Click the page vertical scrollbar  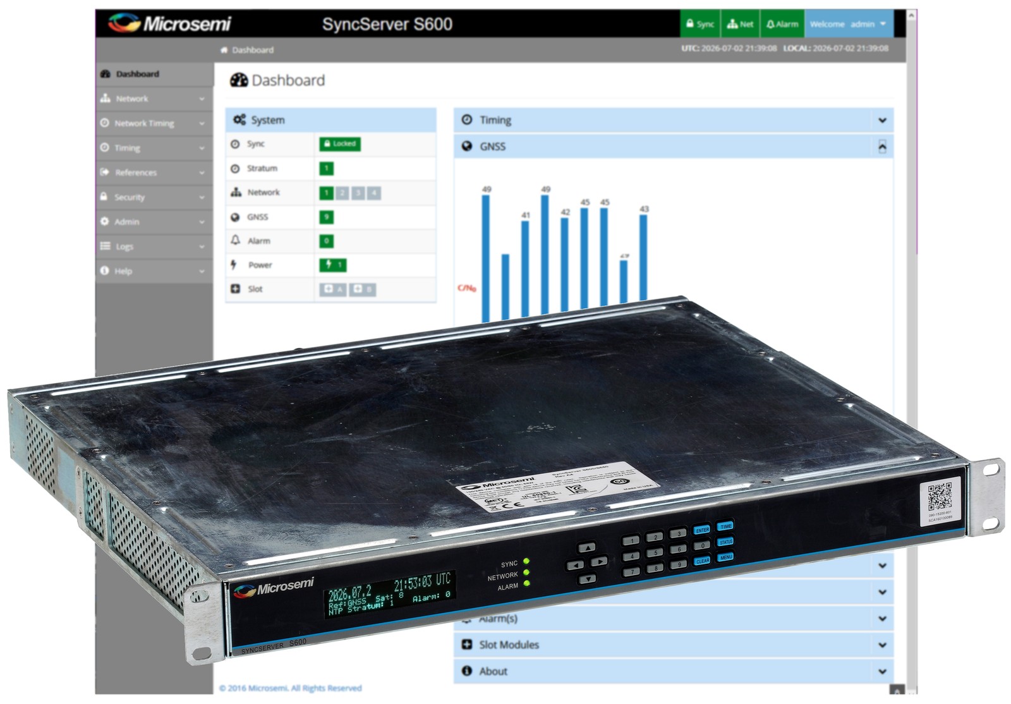(x=912, y=351)
